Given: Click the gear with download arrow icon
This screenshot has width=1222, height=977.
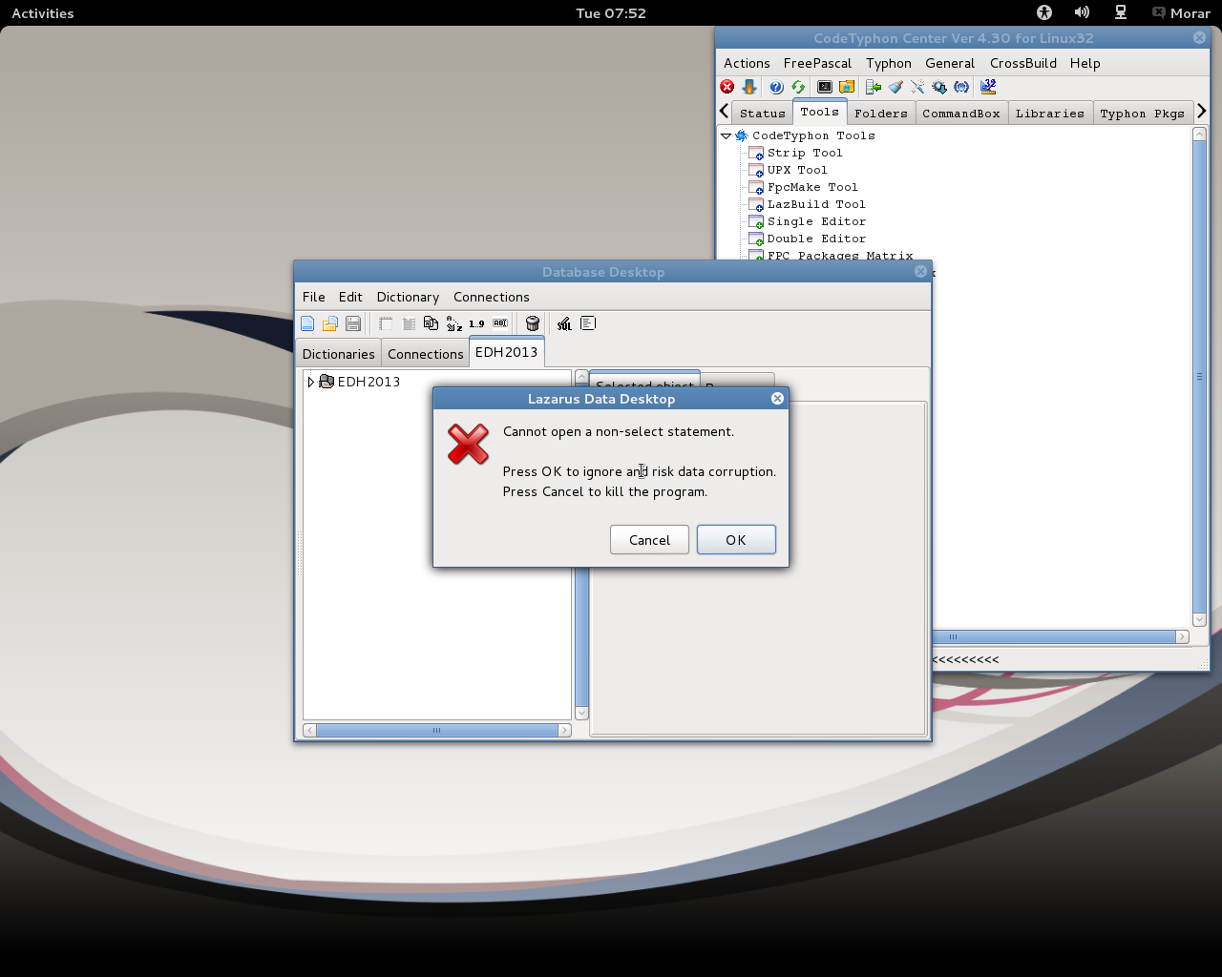Looking at the screenshot, I should point(939,87).
